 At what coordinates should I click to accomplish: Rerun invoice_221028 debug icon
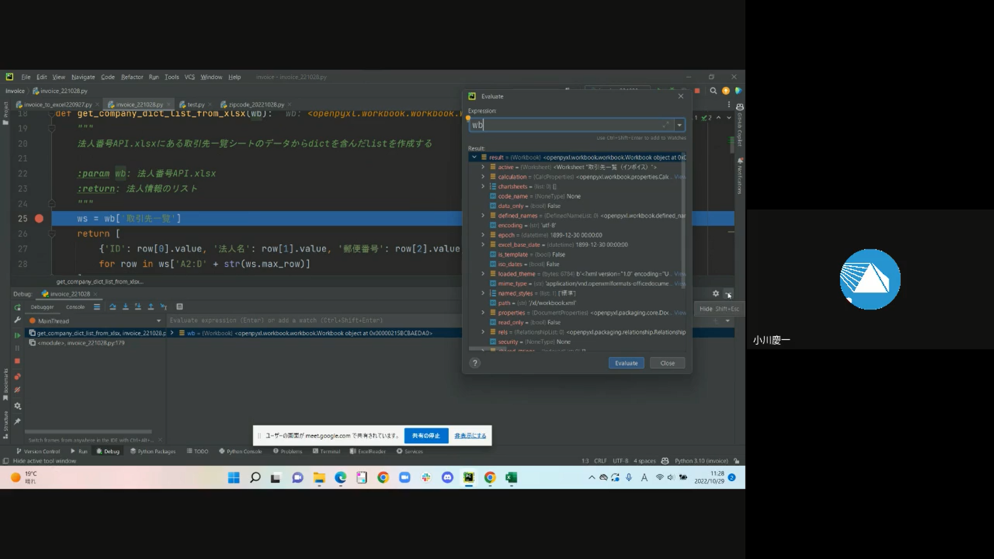17,307
